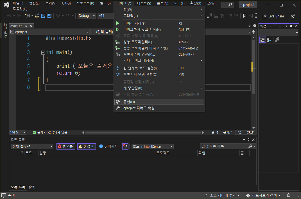Click the Open File folder icon
The image size is (301, 199).
pos(37,16)
